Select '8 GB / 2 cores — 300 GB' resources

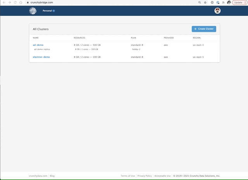[87, 45]
